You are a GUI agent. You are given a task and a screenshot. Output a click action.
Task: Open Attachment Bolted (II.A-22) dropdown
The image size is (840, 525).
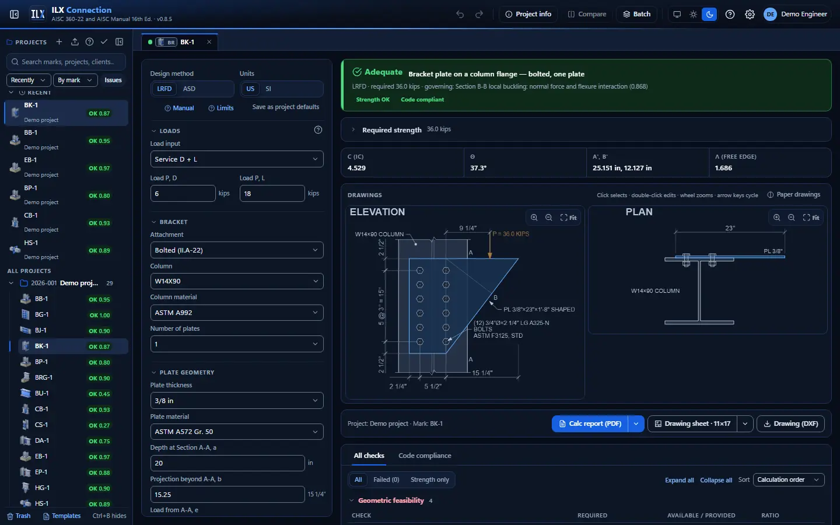(237, 250)
